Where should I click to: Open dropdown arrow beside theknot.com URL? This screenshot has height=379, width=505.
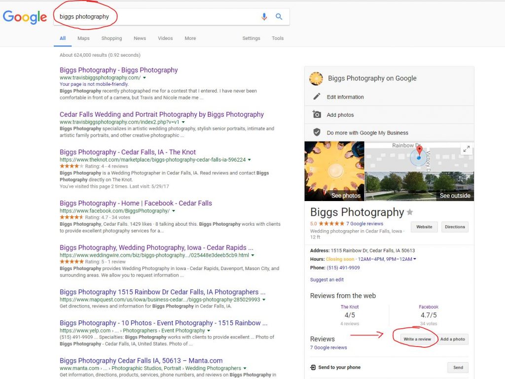(x=249, y=160)
